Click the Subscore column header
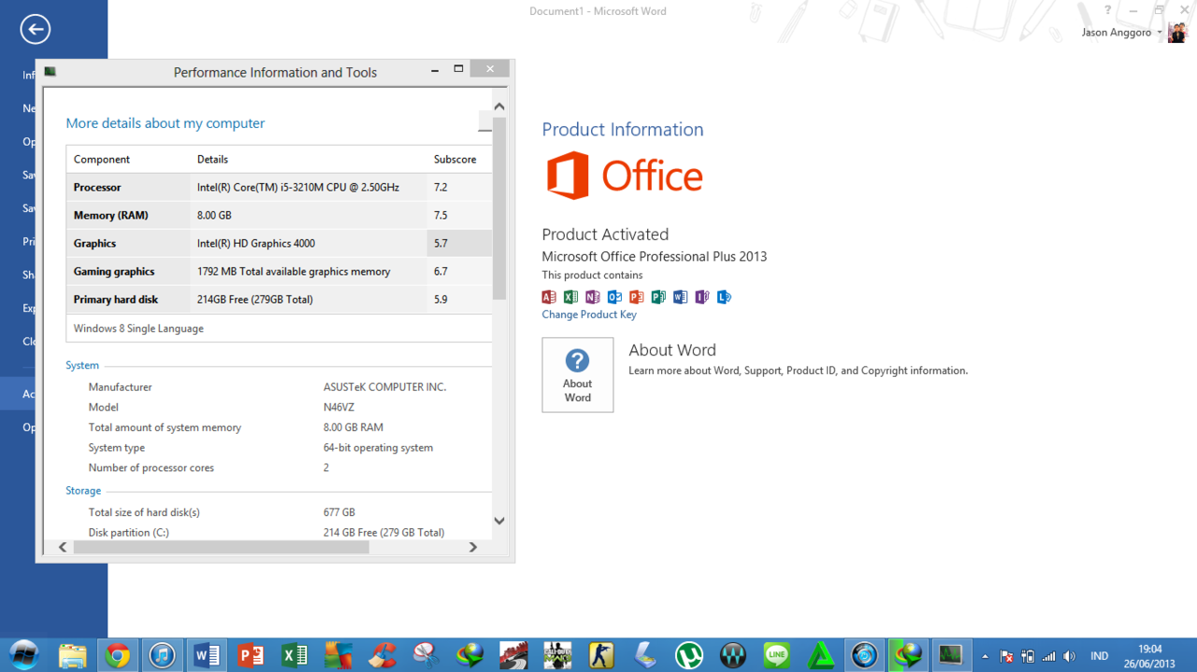 point(455,160)
